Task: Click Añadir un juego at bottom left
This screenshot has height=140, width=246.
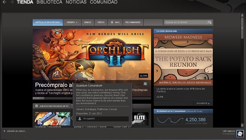Action: [15, 131]
